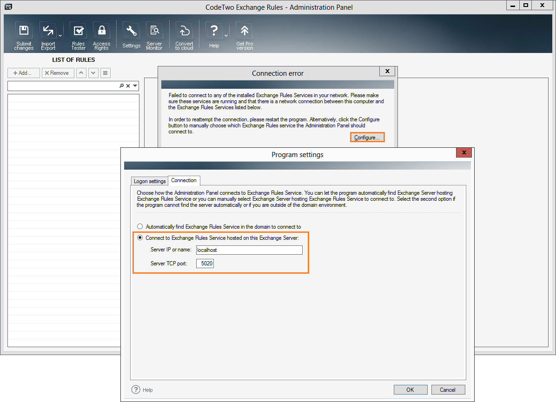
Task: Open the Import Export toolbar icon
Action: click(x=48, y=36)
